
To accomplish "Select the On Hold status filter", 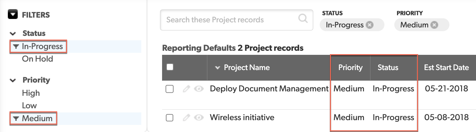I will (37, 59).
